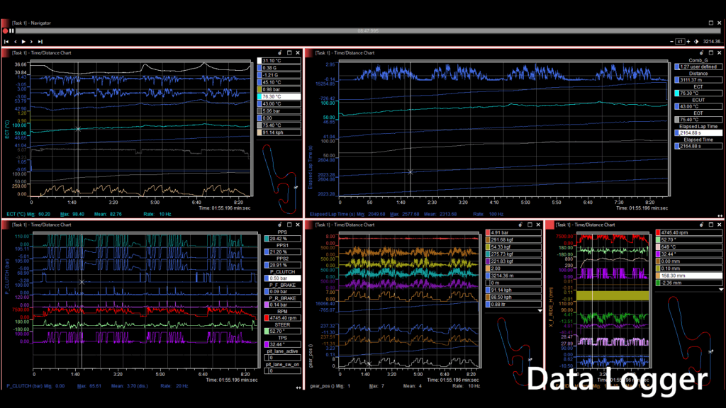The height and width of the screenshot is (408, 726).
Task: Skip to the end of the recording
Action: [41, 42]
